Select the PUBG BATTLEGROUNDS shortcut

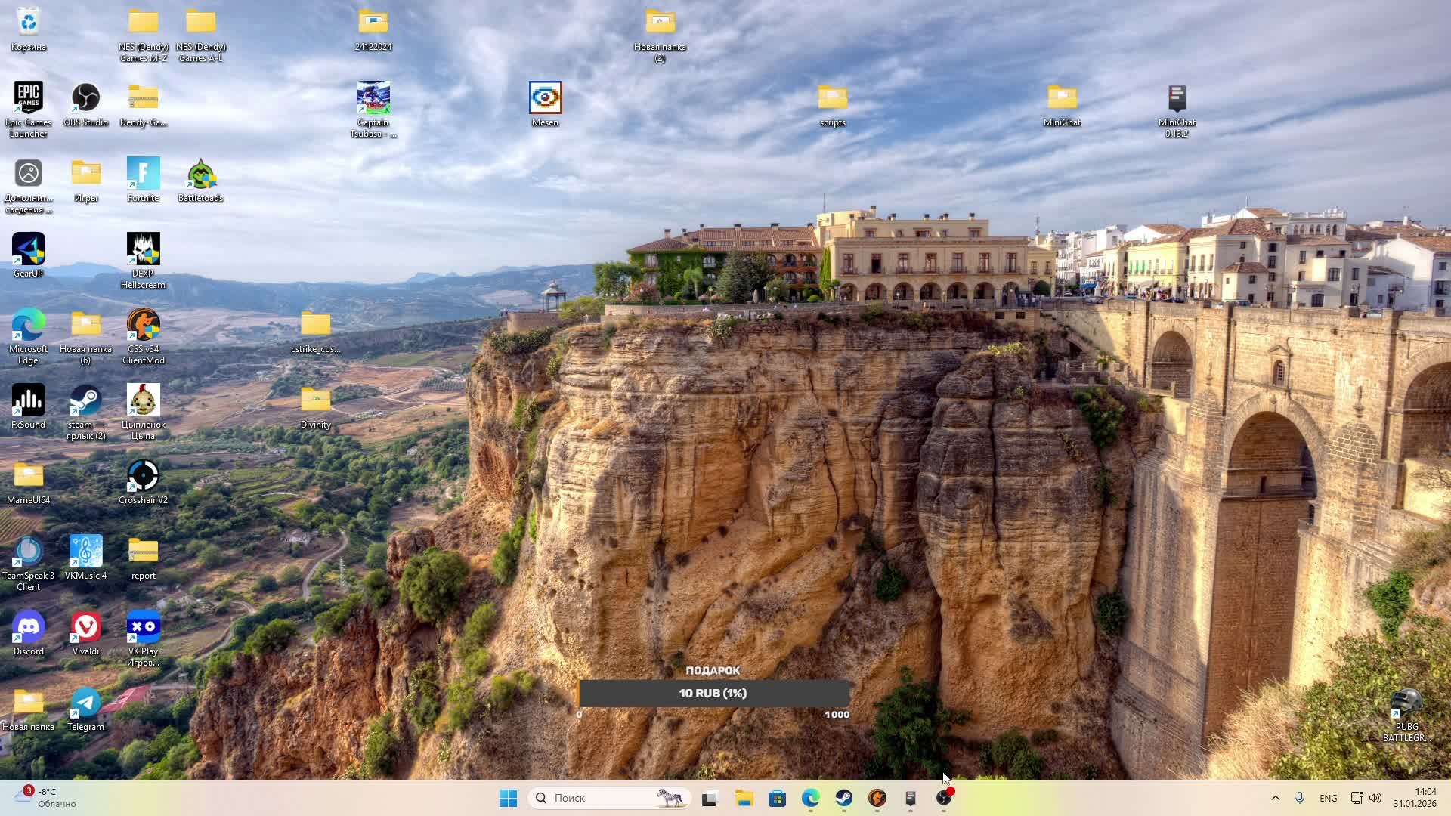(1406, 703)
